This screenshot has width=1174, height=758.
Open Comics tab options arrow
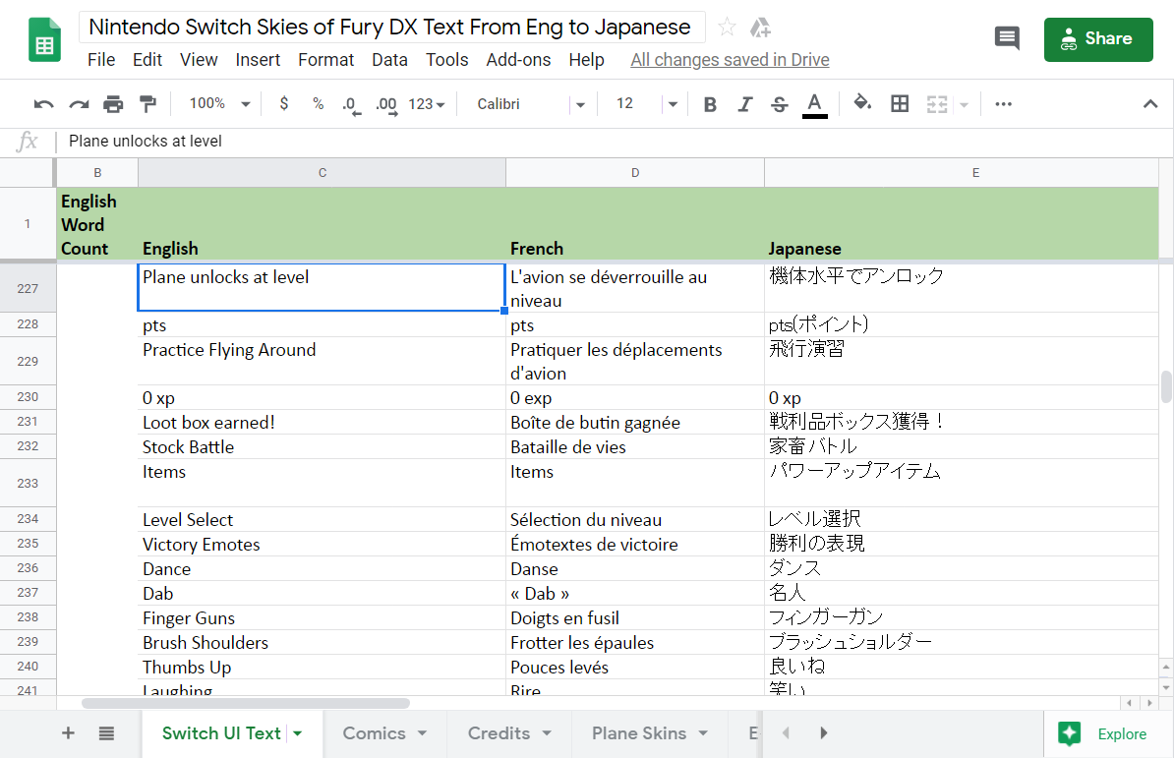pyautogui.click(x=422, y=733)
